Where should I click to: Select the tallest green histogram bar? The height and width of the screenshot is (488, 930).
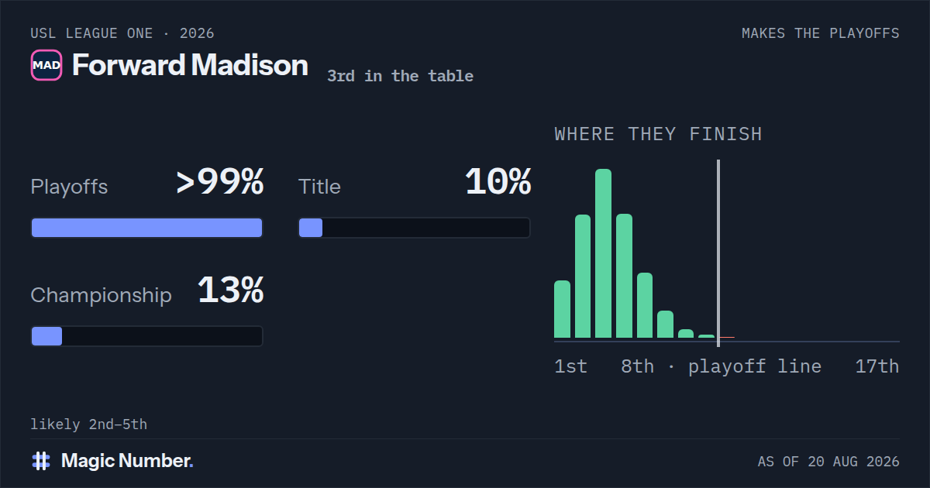(x=603, y=253)
